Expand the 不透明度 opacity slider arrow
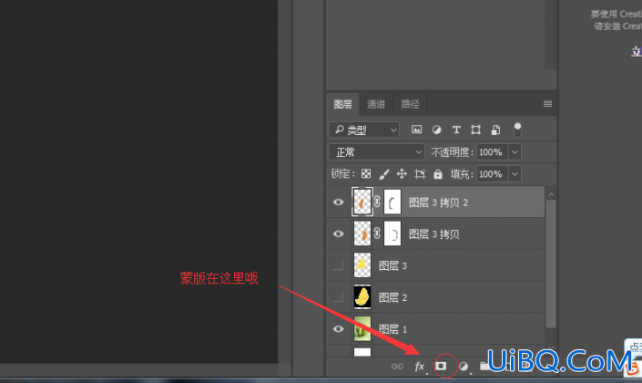Viewport: 642px width, 383px height. [515, 152]
